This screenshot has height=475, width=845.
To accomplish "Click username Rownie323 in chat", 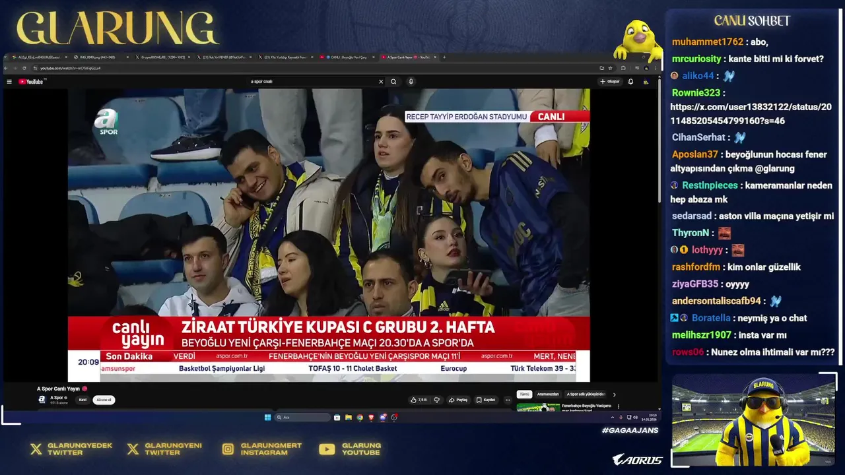I will pyautogui.click(x=696, y=93).
